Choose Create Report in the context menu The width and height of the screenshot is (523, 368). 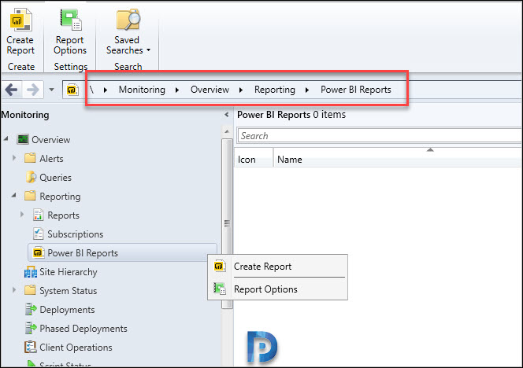point(277,267)
